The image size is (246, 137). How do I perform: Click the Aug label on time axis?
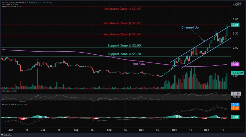click(76, 130)
